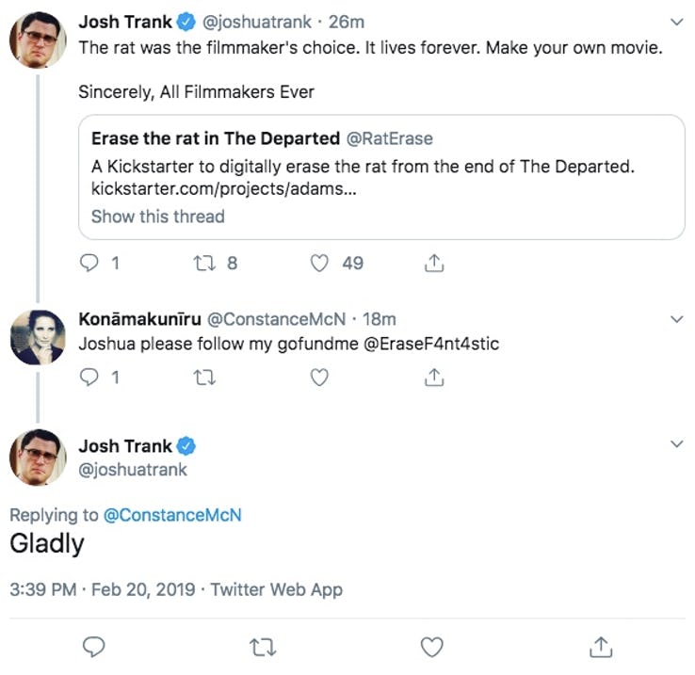This screenshot has width=695, height=675.
Task: Click 'Show this thread' link
Action: [x=157, y=217]
